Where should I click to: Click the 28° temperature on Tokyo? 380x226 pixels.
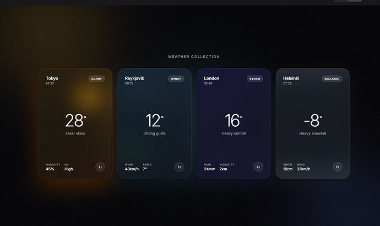[x=75, y=121]
